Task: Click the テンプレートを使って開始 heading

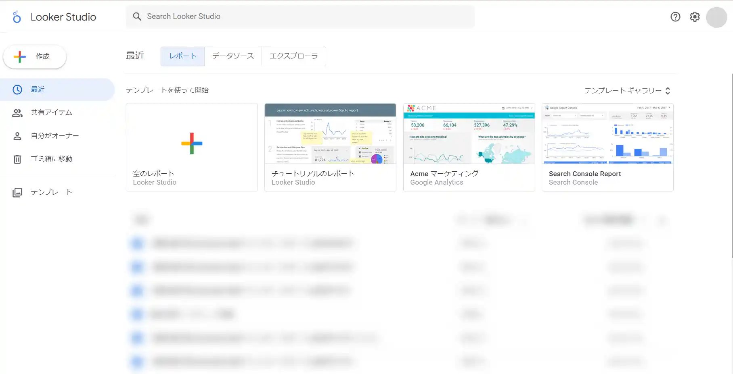Action: 167,90
